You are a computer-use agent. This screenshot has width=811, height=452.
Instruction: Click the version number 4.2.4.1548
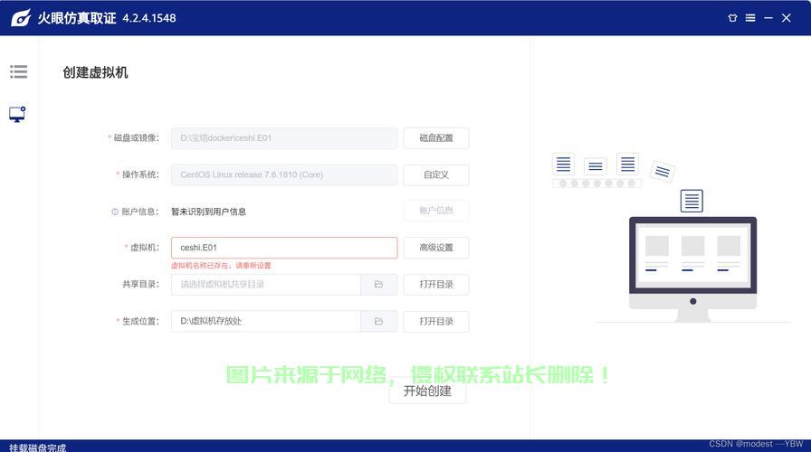tap(149, 18)
